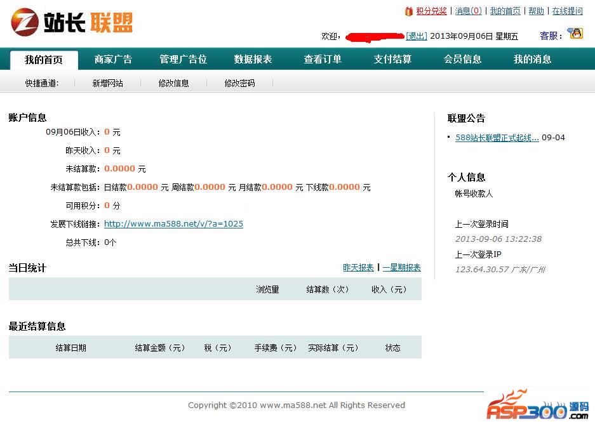Click the 收入（元） column header
Screen dimensions: 595x422
[x=389, y=289]
